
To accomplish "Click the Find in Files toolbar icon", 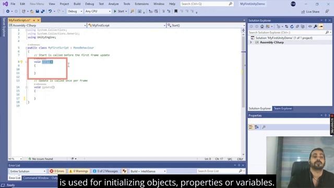I will [132, 11].
